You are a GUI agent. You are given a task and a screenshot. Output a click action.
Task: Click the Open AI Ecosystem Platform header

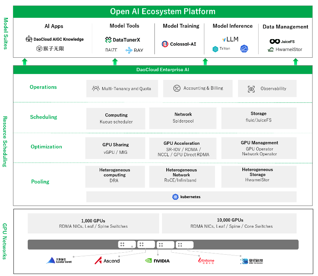click(x=162, y=11)
